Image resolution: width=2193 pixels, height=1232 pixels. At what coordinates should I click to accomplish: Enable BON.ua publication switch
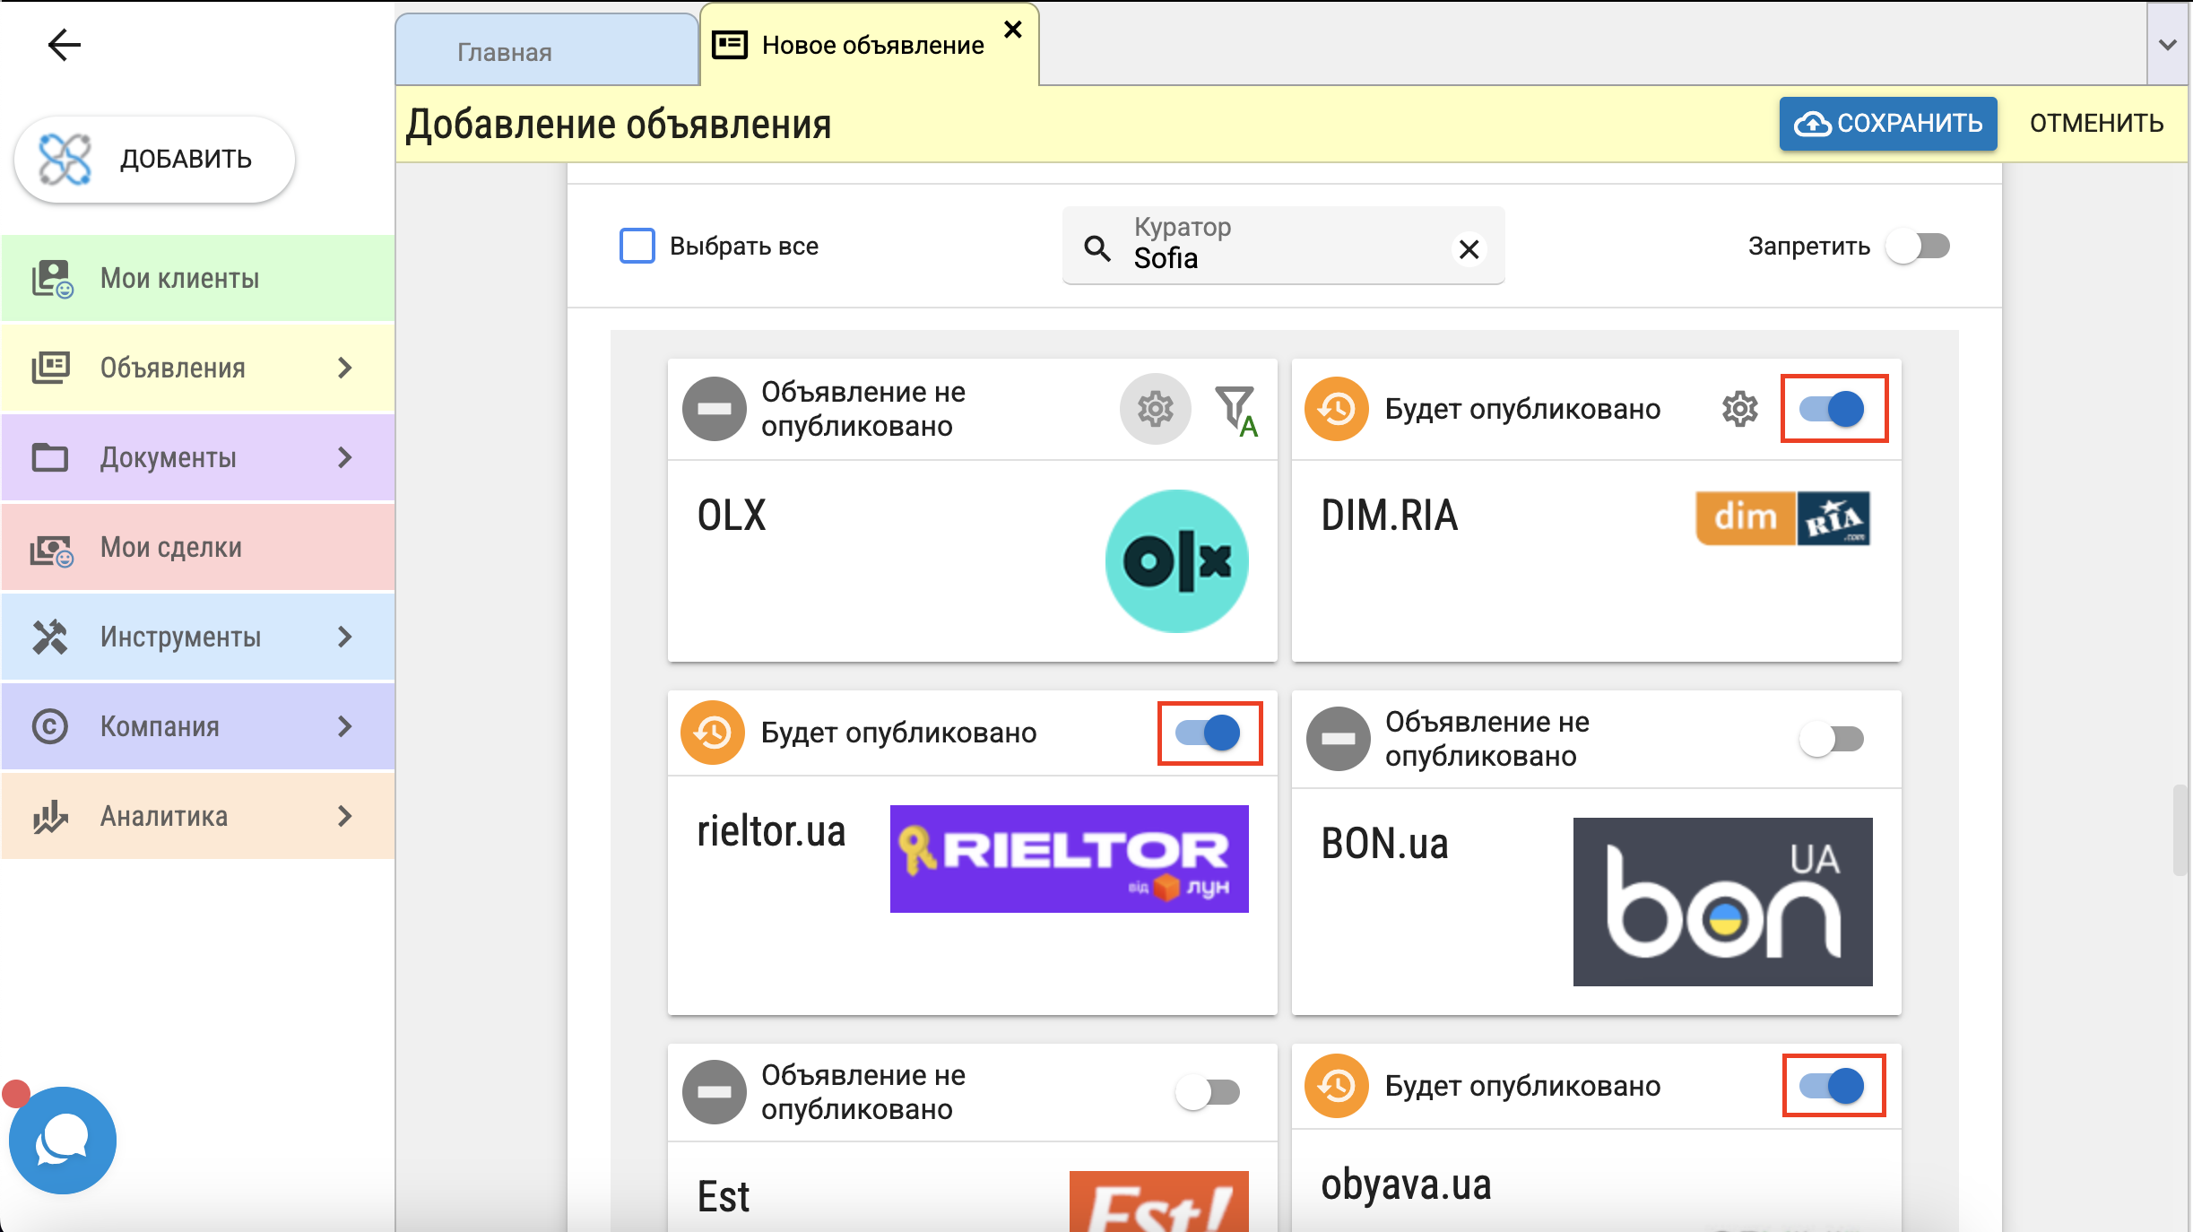[1833, 739]
